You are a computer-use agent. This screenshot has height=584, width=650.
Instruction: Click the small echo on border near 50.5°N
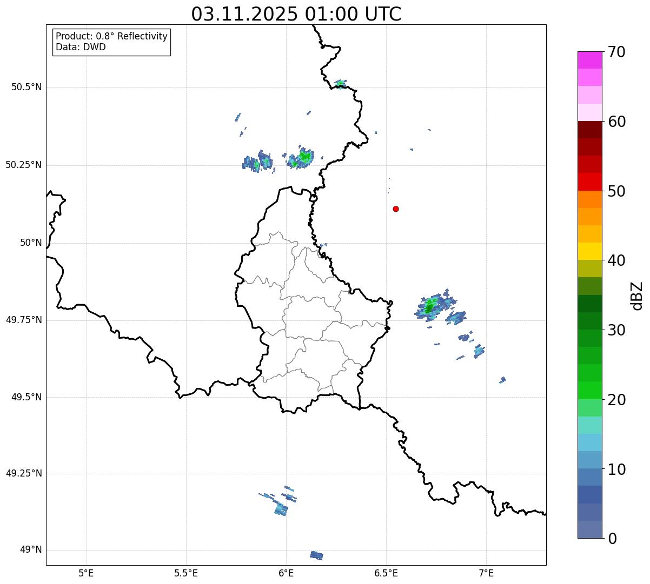(340, 84)
